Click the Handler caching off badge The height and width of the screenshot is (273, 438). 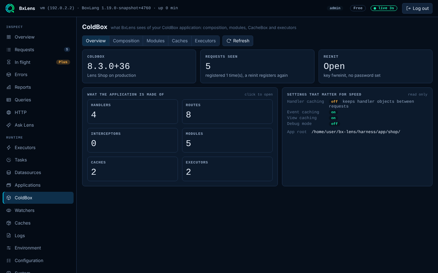(x=334, y=102)
